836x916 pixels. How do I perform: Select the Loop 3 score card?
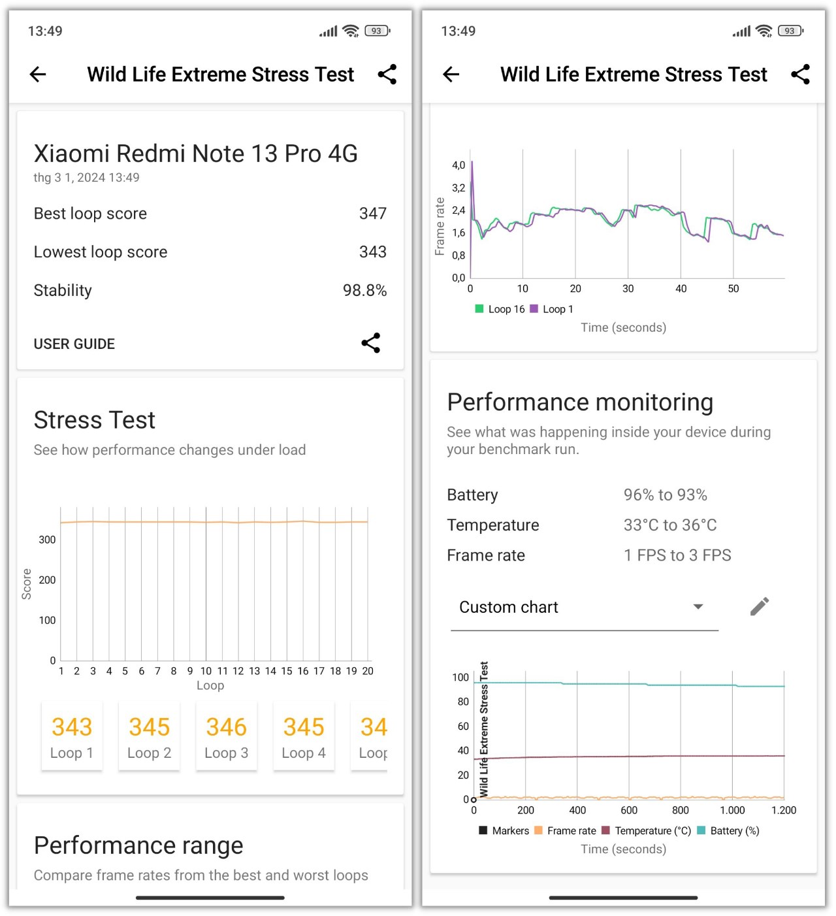[x=227, y=736]
